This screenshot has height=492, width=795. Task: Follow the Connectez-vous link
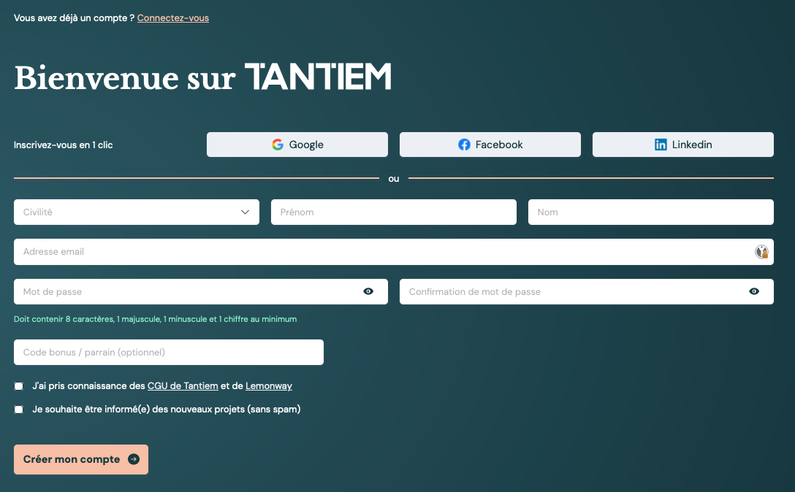tap(173, 18)
